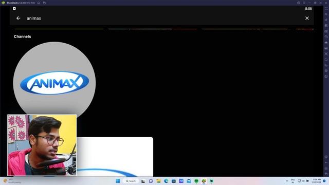Collapse the BlueStacks side toolbar

[x=326, y=3]
